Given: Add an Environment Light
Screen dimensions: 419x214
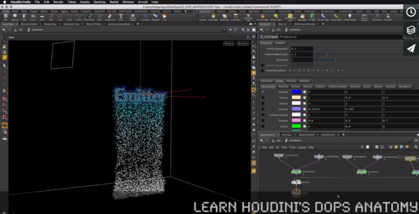Looking at the screenshot, I should [x=290, y=17].
